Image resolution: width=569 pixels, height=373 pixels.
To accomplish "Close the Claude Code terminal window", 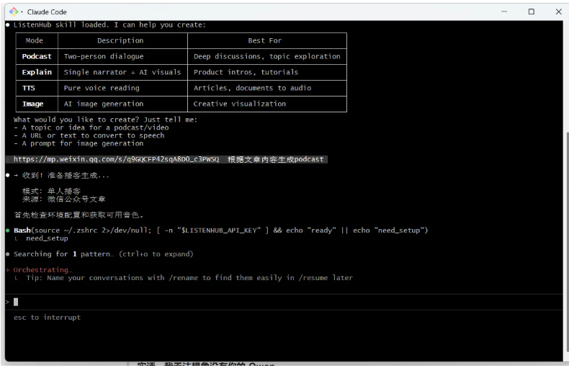I will point(558,12).
